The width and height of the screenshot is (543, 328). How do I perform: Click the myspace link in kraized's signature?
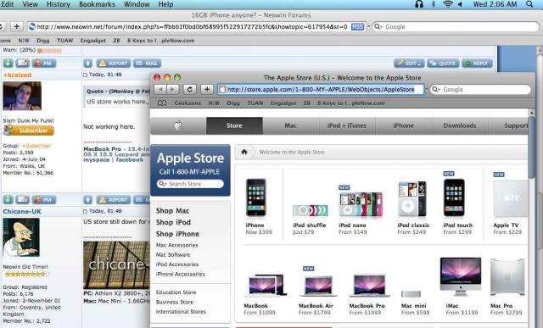click(x=96, y=160)
